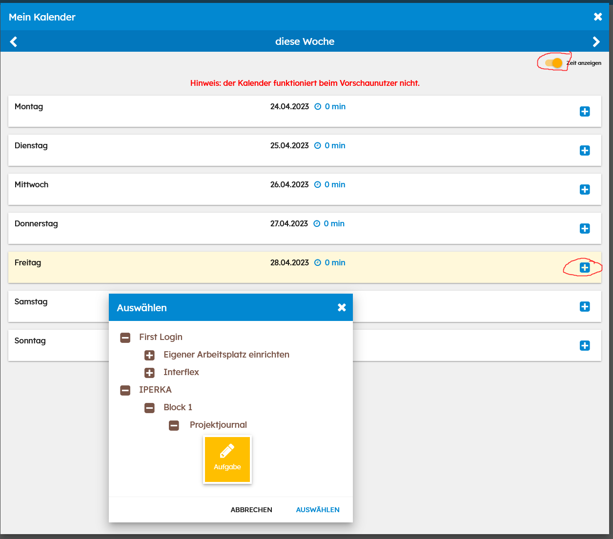Confirm with the AUSWÄHLEN button

(x=318, y=510)
